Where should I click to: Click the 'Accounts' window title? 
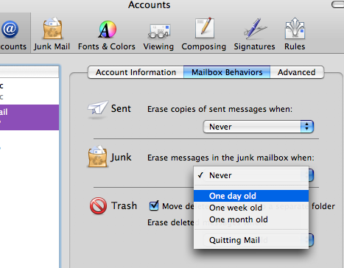[149, 5]
